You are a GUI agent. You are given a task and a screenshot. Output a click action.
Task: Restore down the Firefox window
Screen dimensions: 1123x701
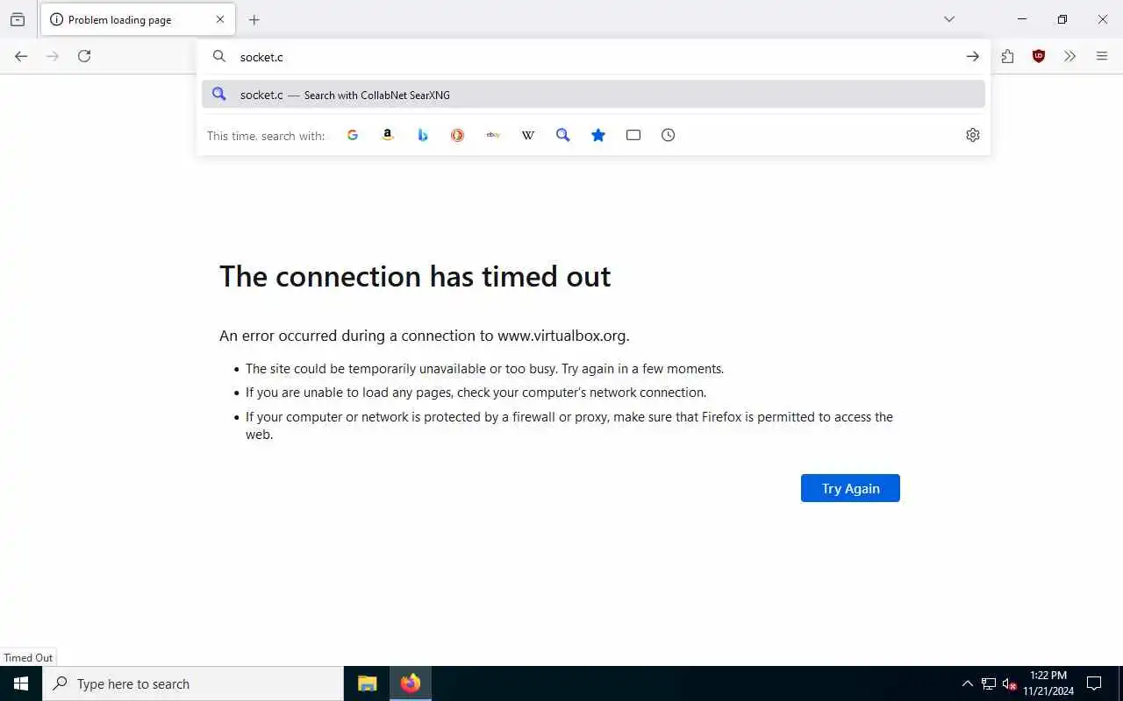coord(1062,19)
